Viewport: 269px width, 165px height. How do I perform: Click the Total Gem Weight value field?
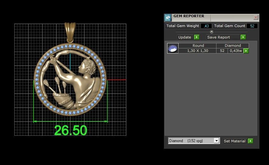click(x=206, y=26)
